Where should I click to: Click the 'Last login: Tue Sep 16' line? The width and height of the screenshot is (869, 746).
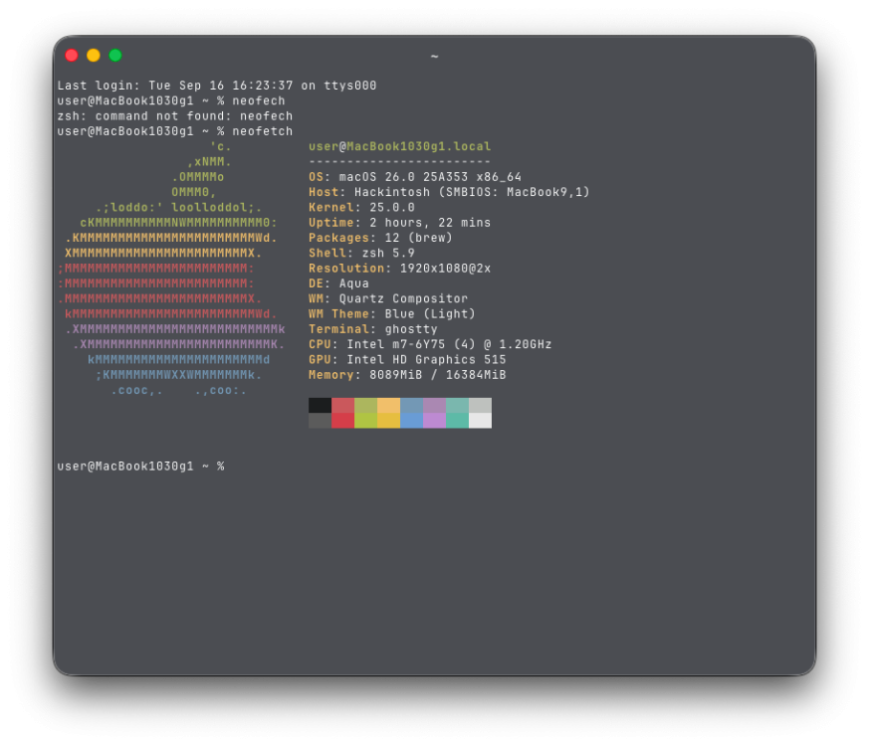point(217,86)
